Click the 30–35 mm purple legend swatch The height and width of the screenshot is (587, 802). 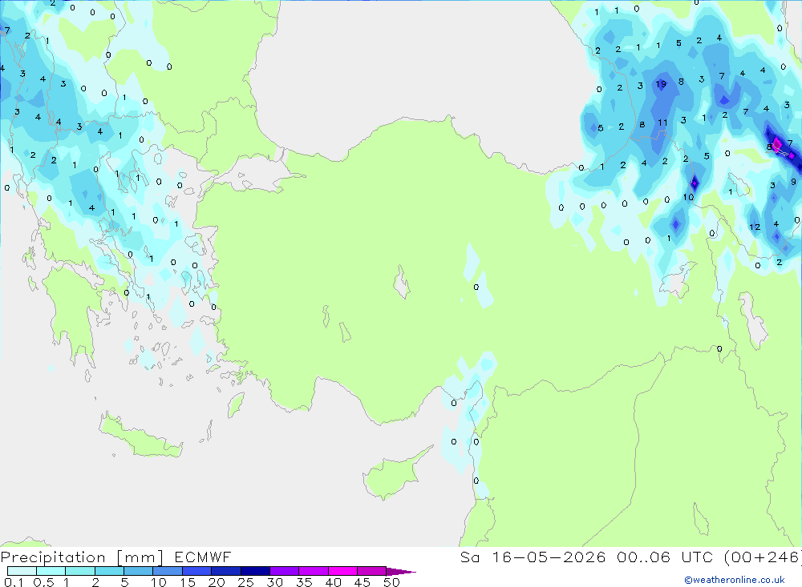pos(285,571)
